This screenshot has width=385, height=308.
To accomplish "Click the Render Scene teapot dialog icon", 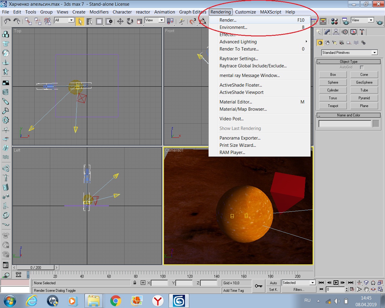I will 346,21.
